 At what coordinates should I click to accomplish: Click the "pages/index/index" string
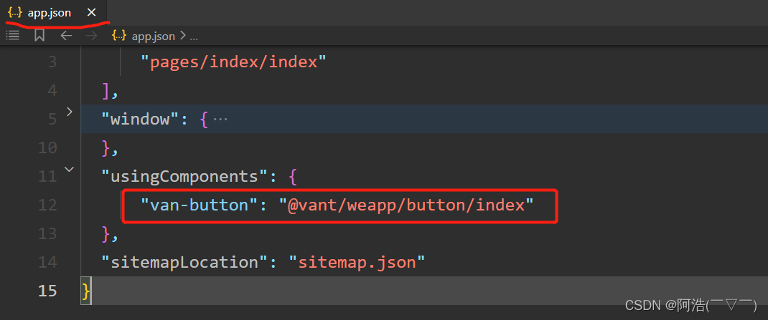click(x=233, y=62)
